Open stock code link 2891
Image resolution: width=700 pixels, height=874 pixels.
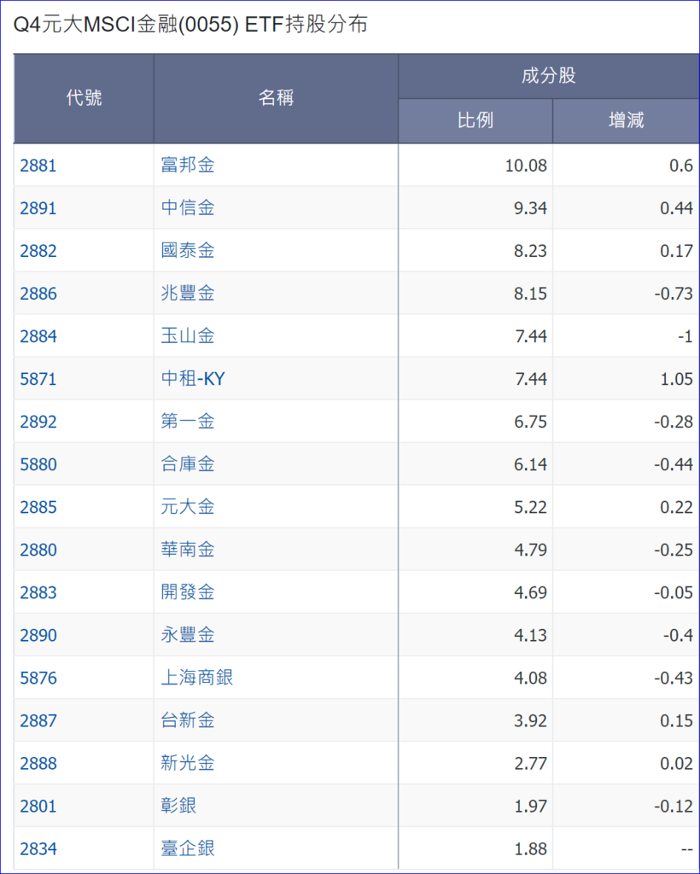click(38, 208)
